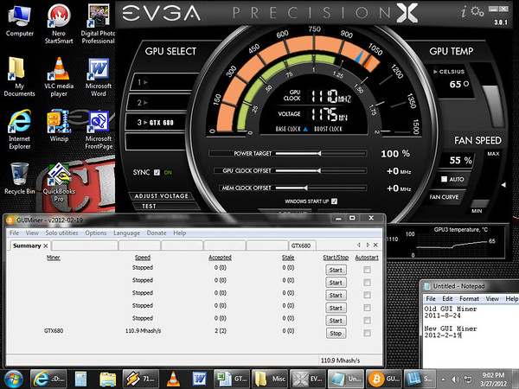
Task: Open the calculator taskbar icon
Action: coord(80,379)
